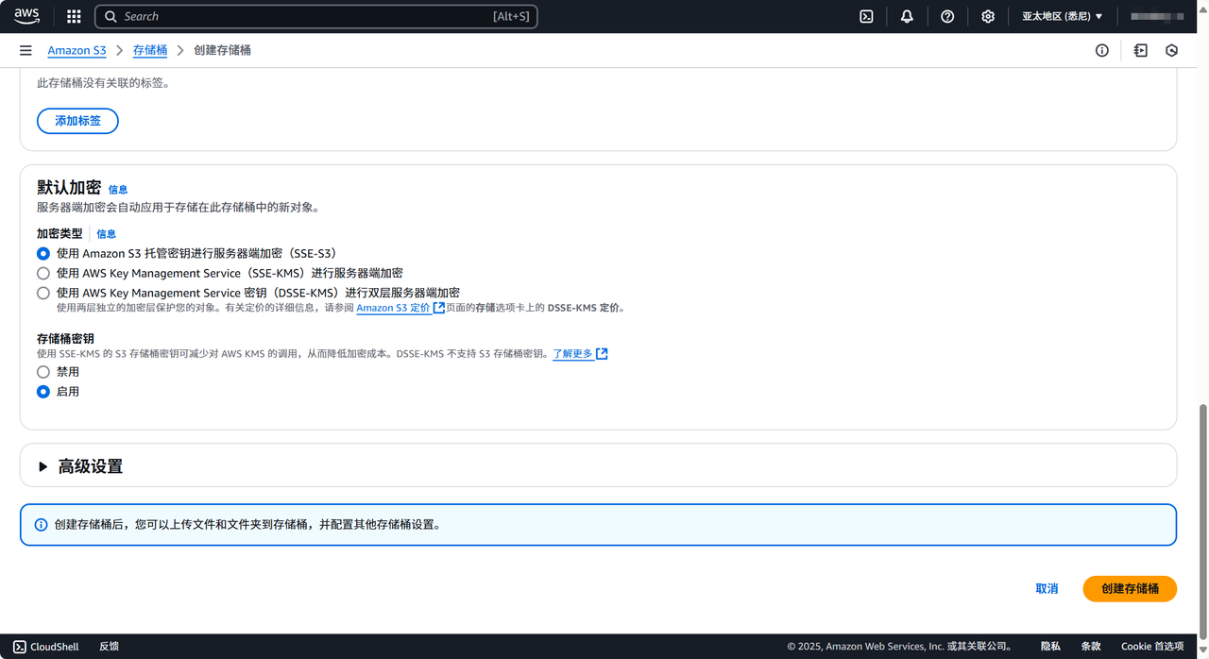This screenshot has width=1209, height=659.
Task: Open 隐私 footer link
Action: pos(1050,647)
